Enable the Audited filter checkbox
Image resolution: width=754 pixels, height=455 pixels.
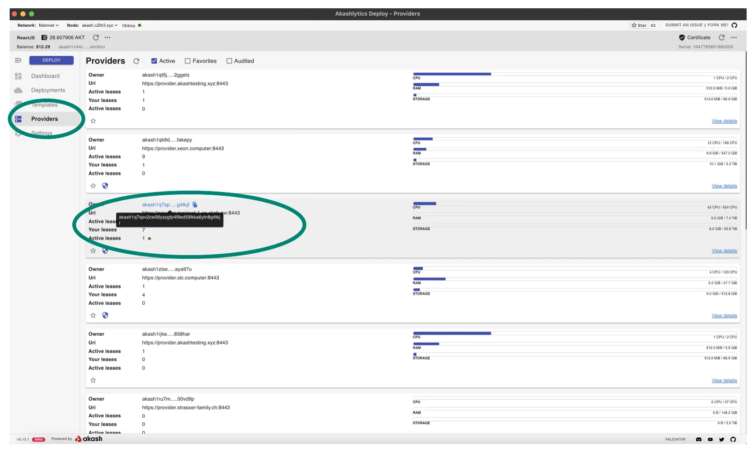click(x=229, y=61)
